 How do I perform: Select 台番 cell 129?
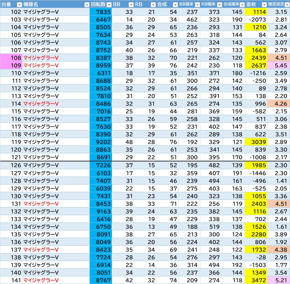pos(11,188)
